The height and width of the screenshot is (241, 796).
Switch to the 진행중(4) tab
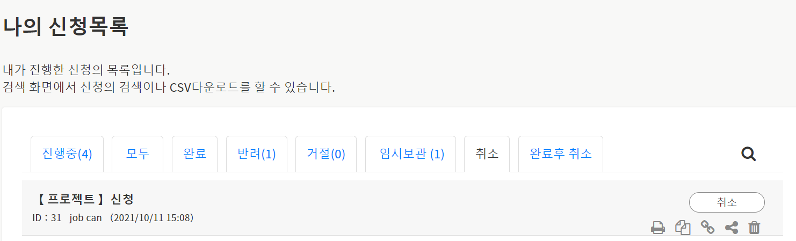click(67, 154)
